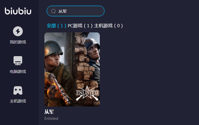Switch to the 主机游戏 results filter tab
Screen dimensions: 199x125
tap(108, 26)
